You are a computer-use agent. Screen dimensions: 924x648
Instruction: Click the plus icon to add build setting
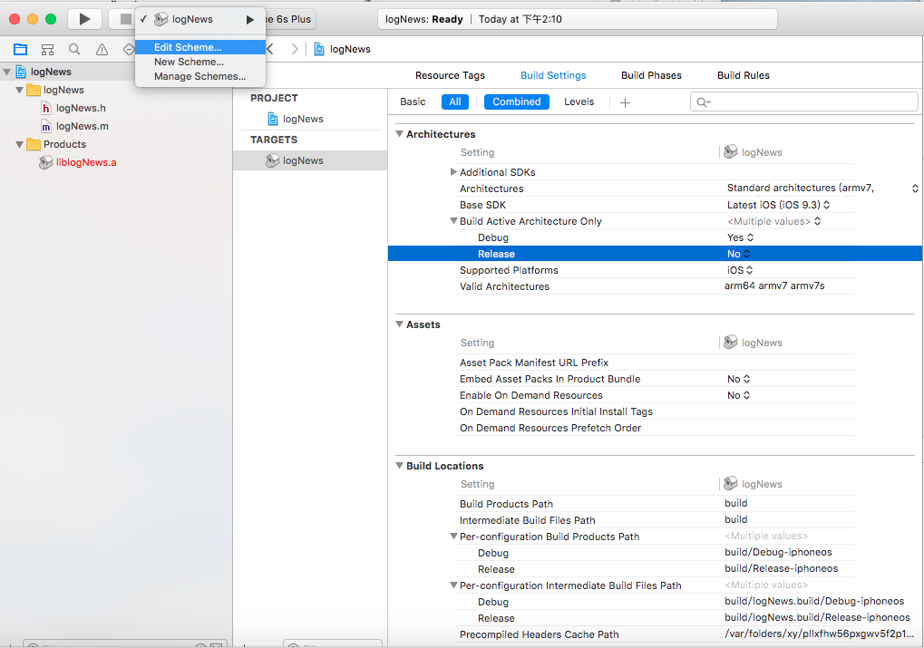coord(626,102)
